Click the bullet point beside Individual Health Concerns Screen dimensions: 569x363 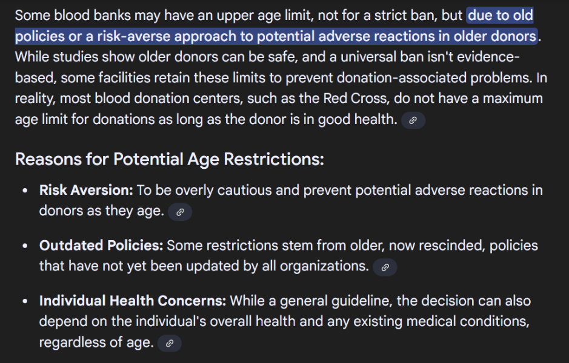[25, 301]
